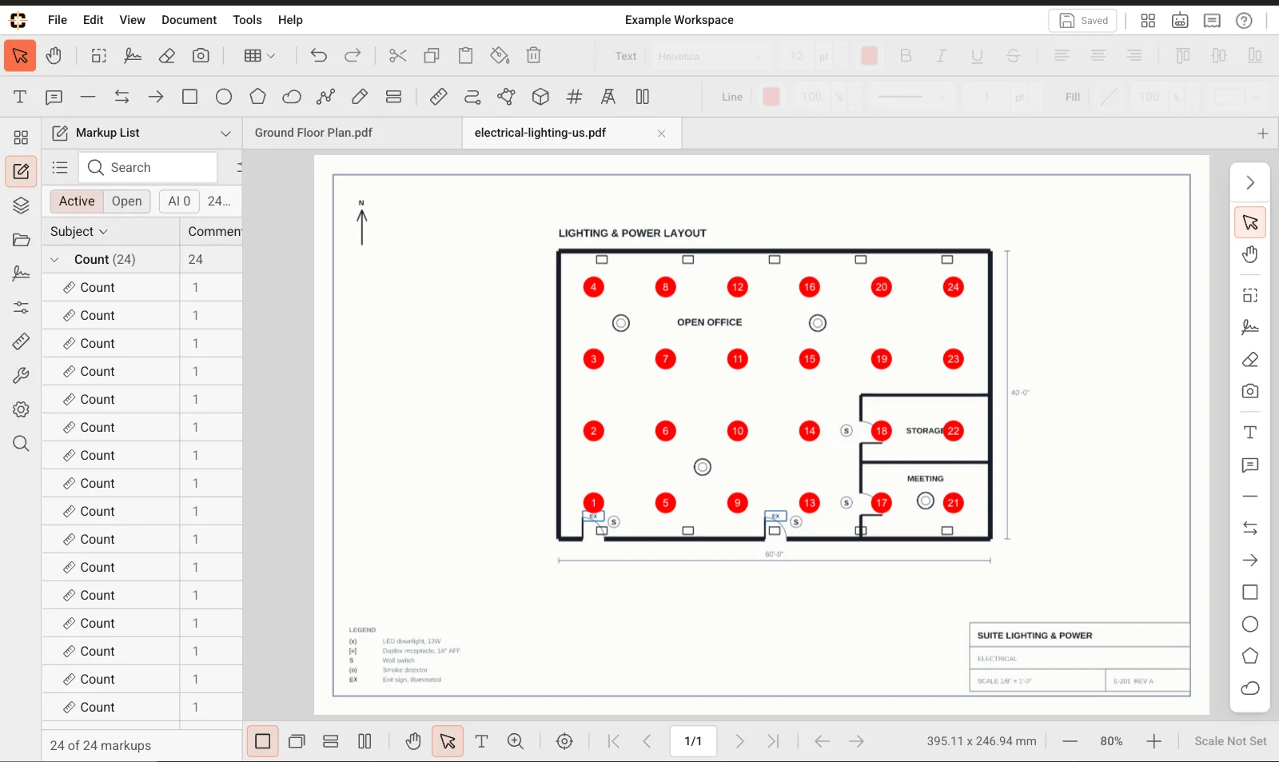Image resolution: width=1279 pixels, height=762 pixels.
Task: Click the Snapshot camera icon in top toolbar
Action: (x=201, y=55)
